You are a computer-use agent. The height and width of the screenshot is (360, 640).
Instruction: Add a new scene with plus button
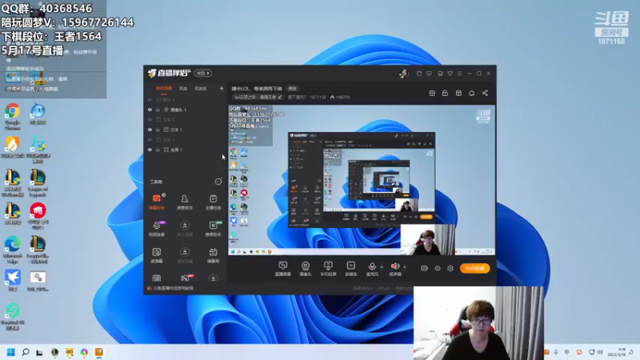coord(222,88)
